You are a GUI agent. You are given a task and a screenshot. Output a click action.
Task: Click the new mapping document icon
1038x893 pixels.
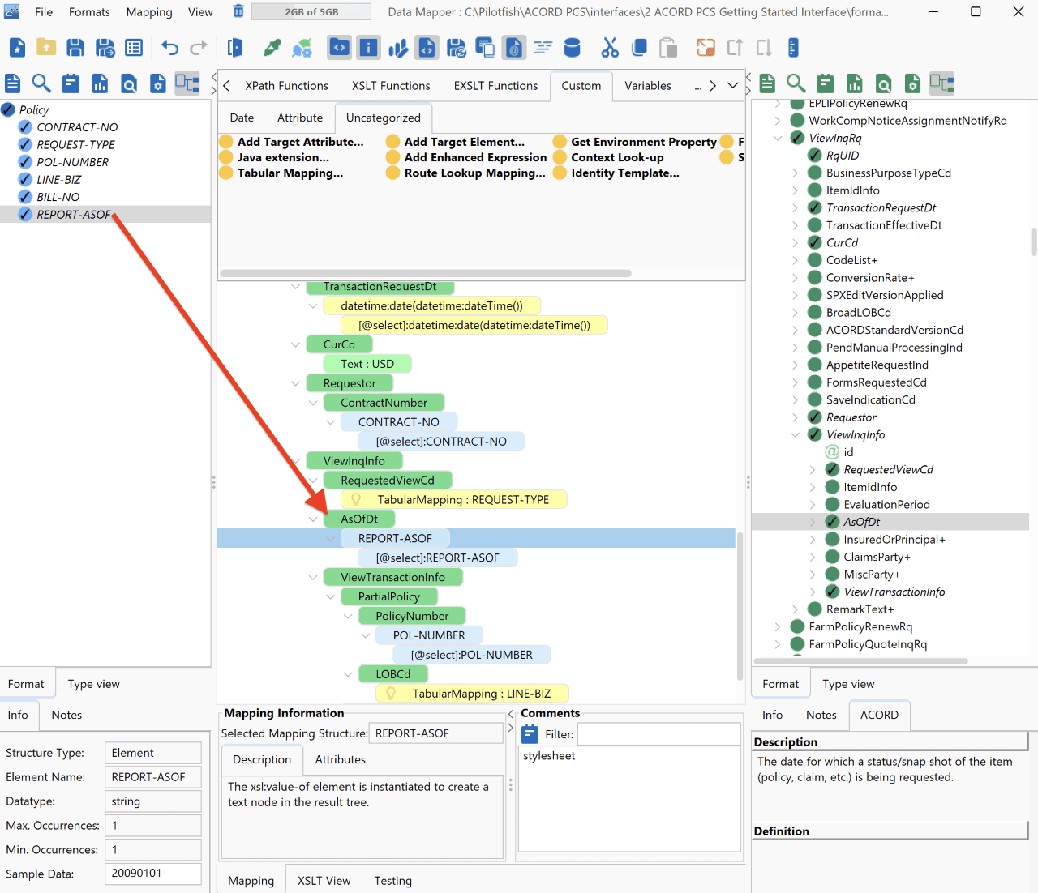[x=17, y=48]
